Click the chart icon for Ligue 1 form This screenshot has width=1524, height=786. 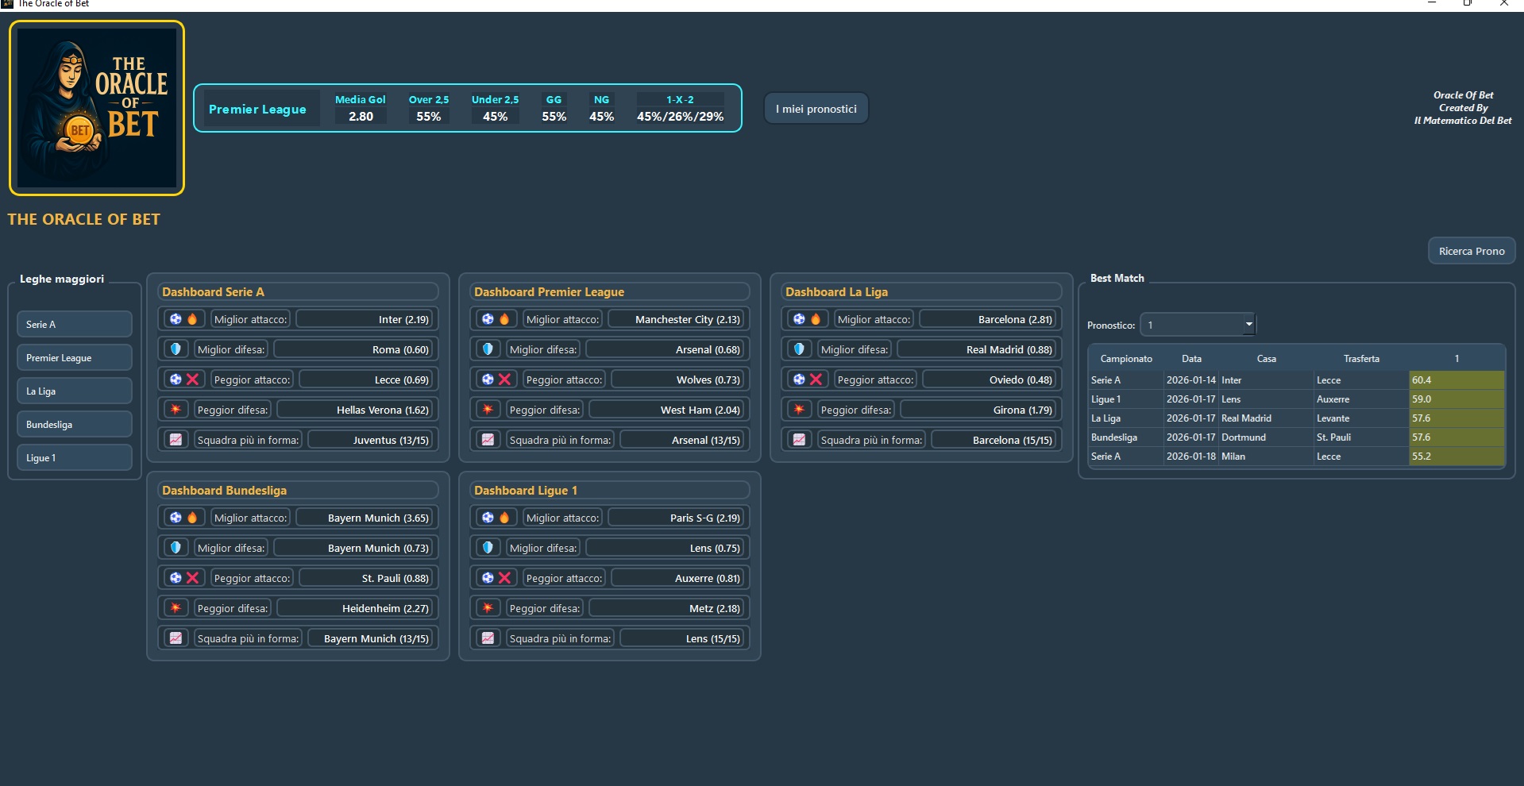pos(488,638)
